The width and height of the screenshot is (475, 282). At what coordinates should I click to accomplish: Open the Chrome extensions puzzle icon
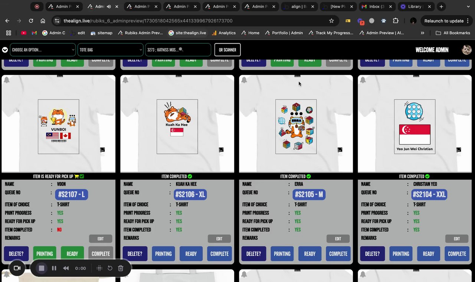pyautogui.click(x=396, y=21)
